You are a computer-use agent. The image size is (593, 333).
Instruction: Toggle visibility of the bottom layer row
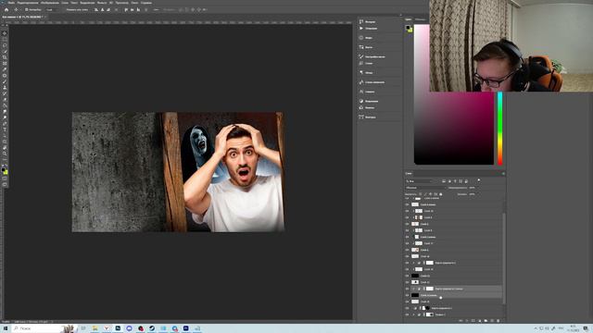pyautogui.click(x=407, y=314)
